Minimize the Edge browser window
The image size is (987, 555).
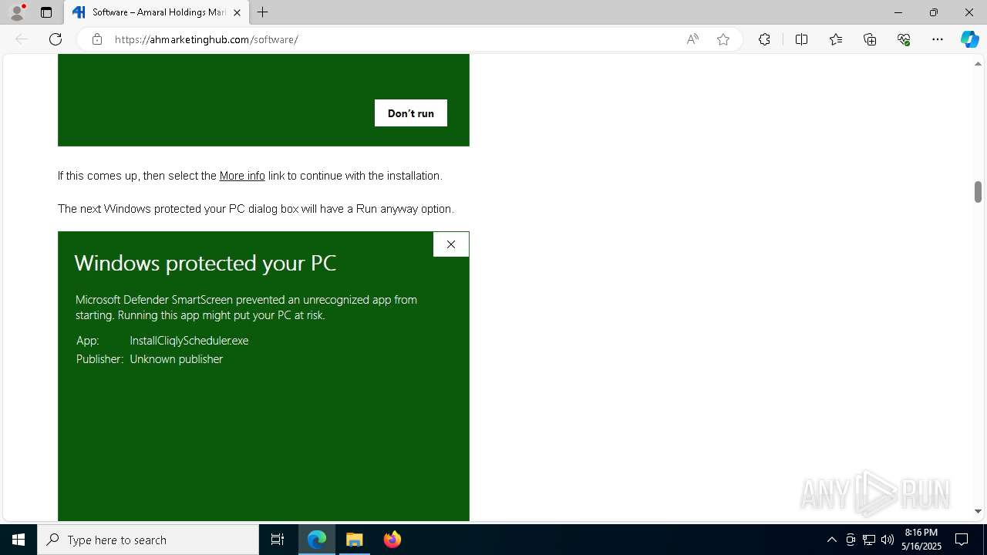pyautogui.click(x=898, y=12)
